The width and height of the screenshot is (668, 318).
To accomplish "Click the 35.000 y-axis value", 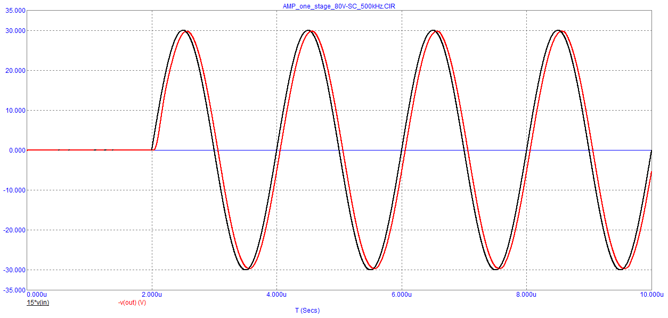I will click(x=15, y=11).
